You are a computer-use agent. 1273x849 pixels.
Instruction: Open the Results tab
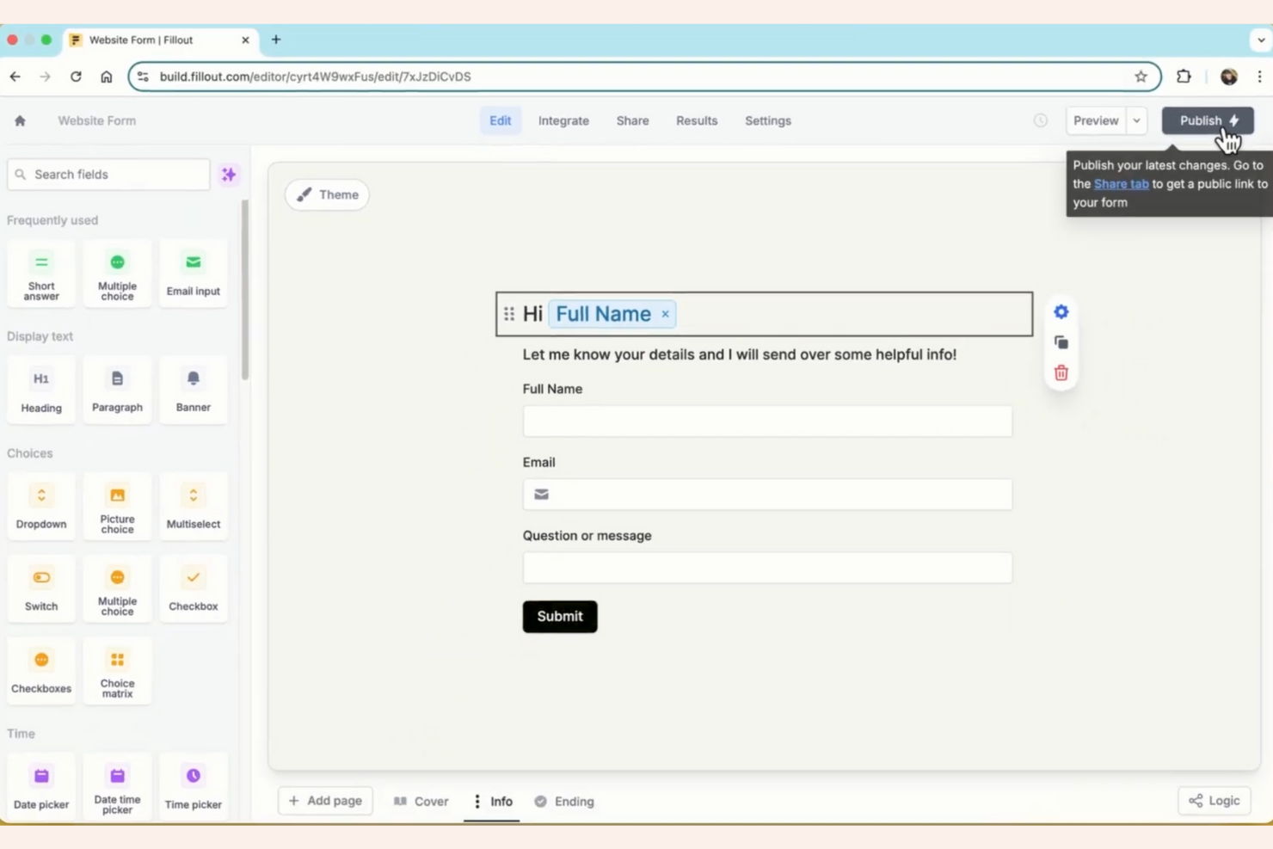(x=697, y=120)
